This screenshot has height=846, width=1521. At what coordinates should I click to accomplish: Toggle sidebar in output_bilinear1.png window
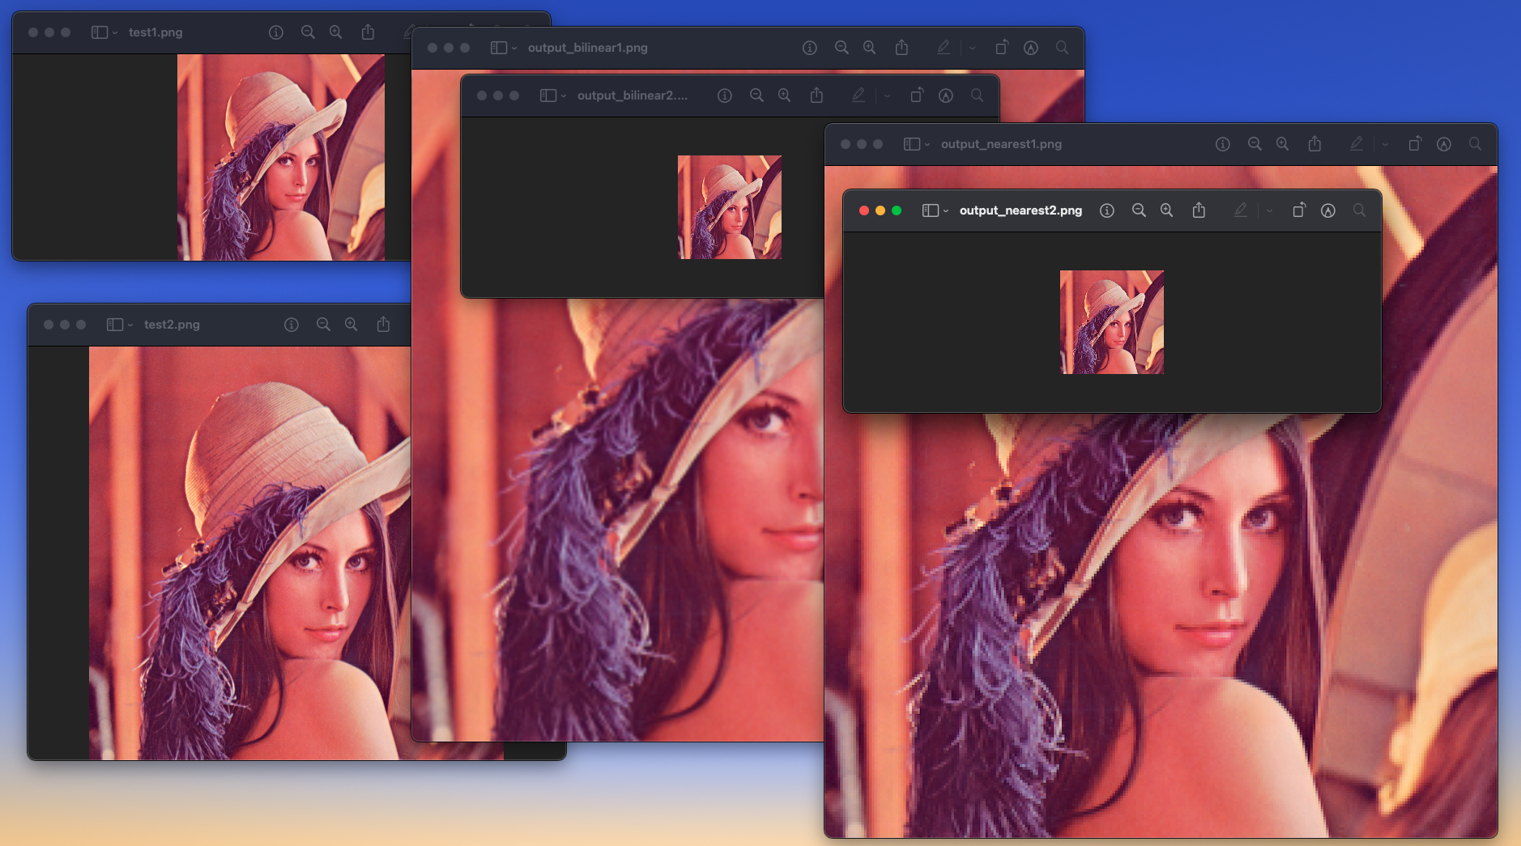coord(499,48)
